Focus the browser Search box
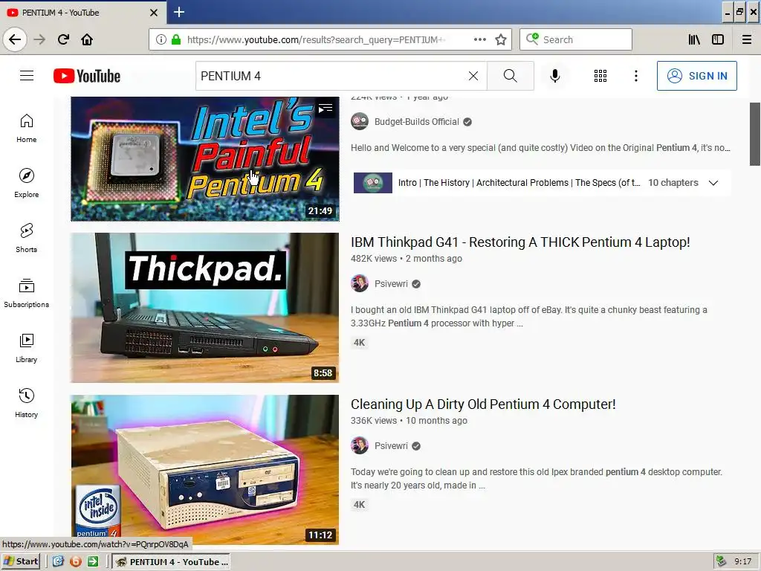The image size is (761, 571). [x=576, y=39]
